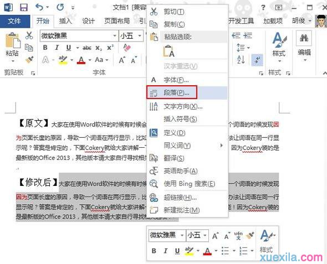
Task: Click the Help question mark icon
Action: pyautogui.click(x=263, y=8)
